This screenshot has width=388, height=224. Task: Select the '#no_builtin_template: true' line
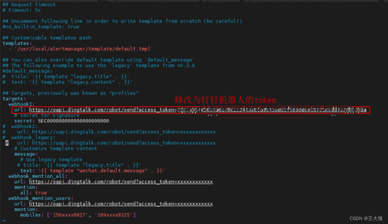click(41, 27)
